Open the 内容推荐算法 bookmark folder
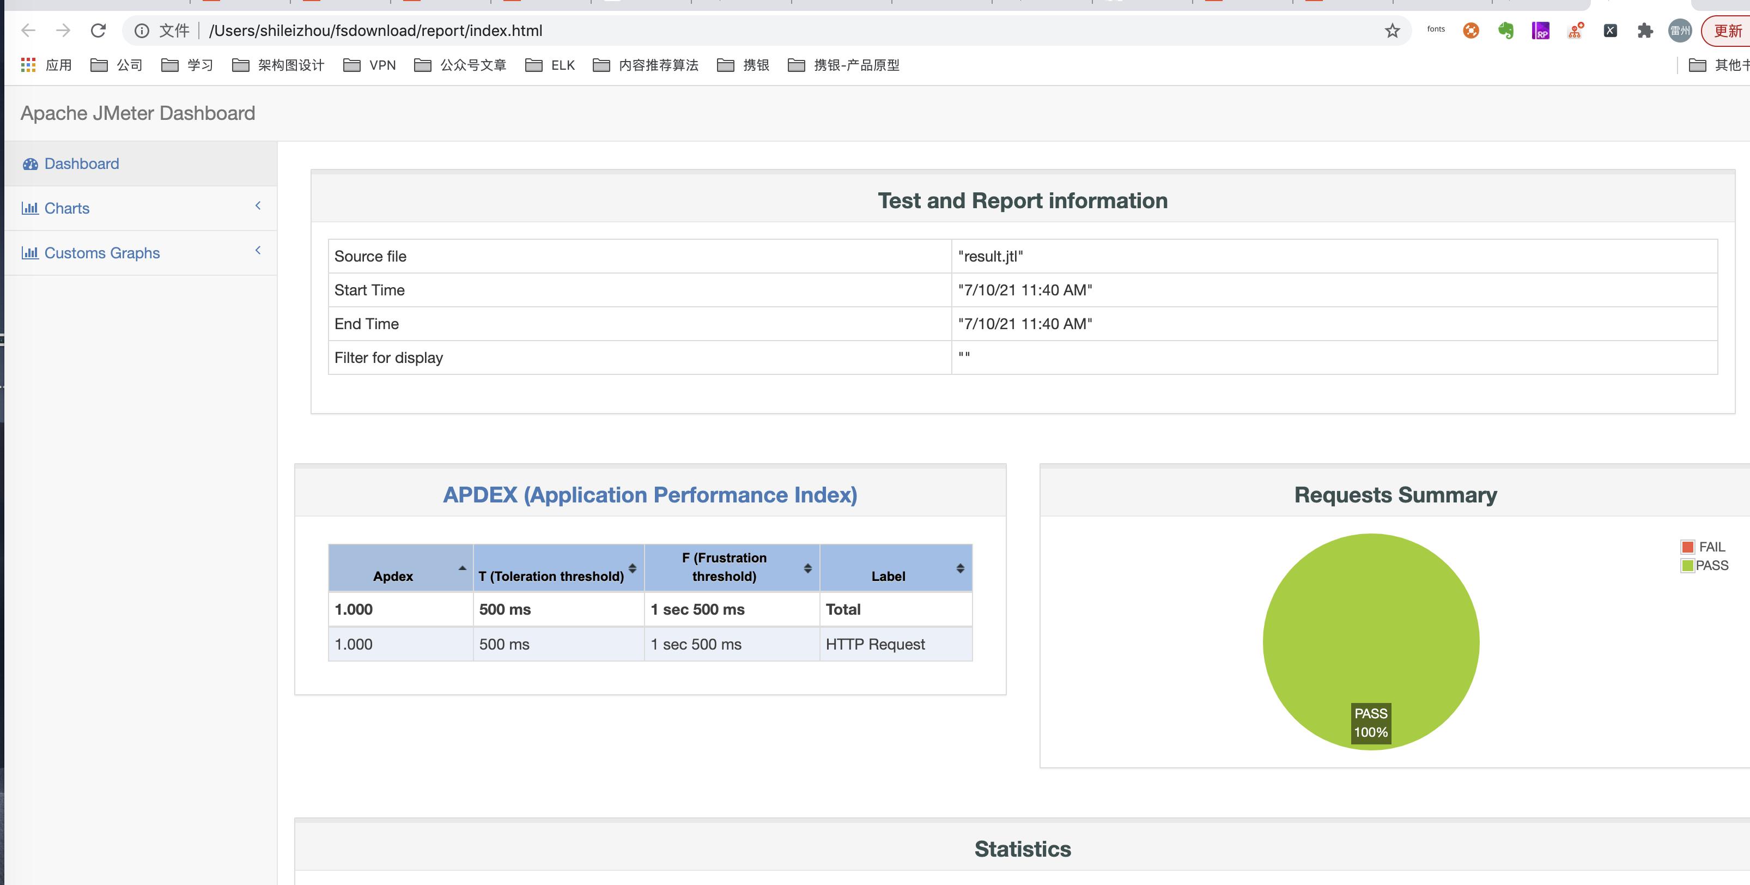The image size is (1750, 885). [x=646, y=65]
